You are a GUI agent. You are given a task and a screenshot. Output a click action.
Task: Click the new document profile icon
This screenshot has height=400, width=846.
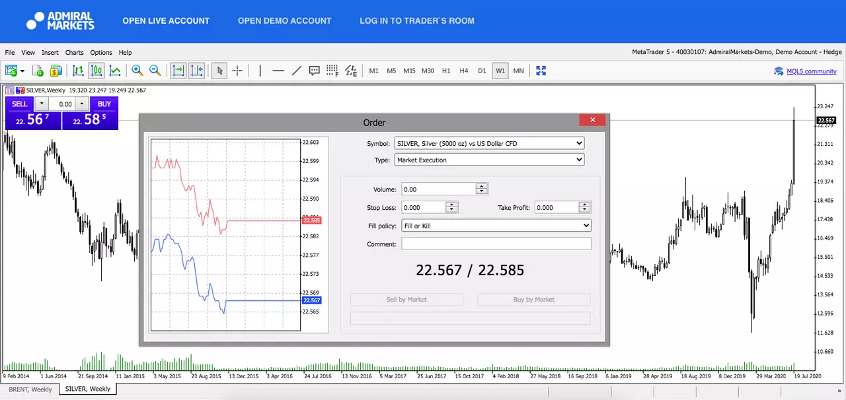[38, 71]
